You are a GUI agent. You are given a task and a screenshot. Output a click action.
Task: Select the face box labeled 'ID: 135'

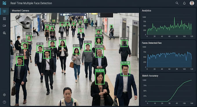(x=76, y=50)
